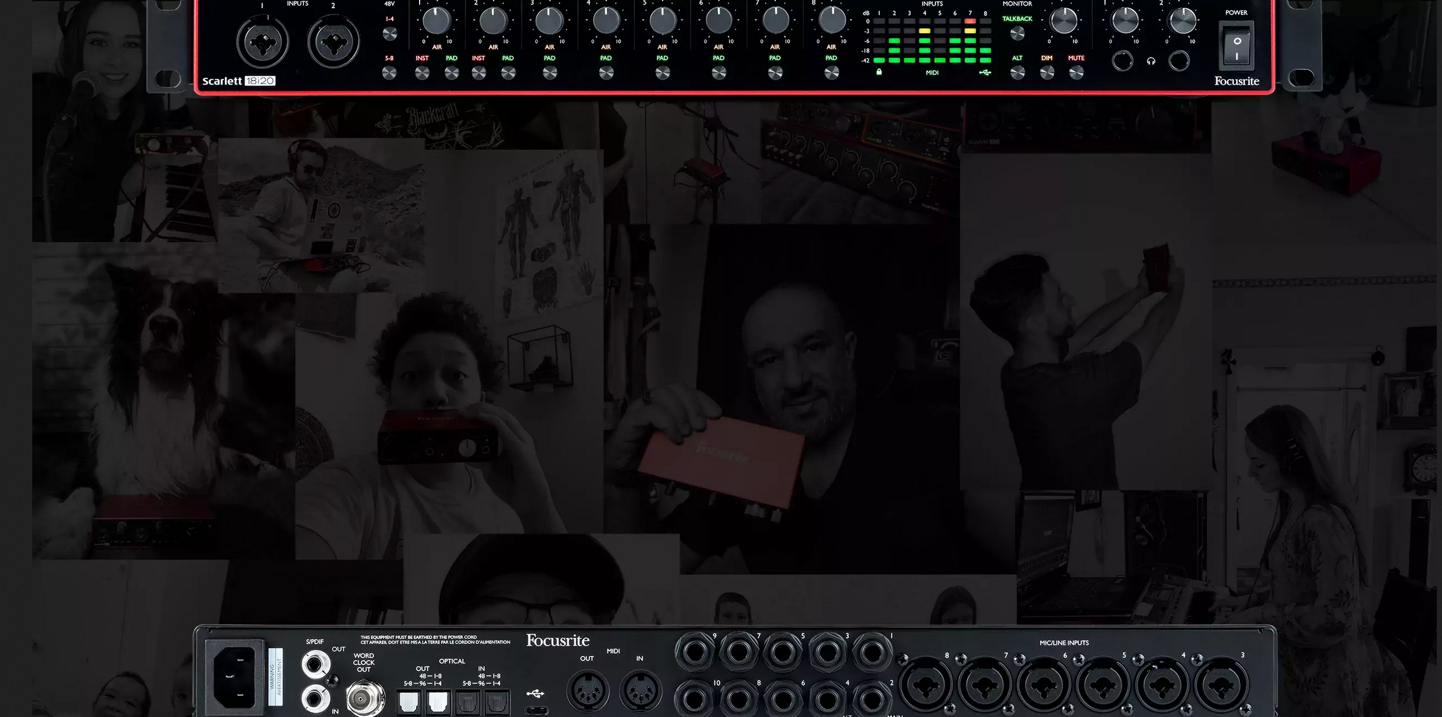Click the channel 3 gain knob
The image size is (1442, 717).
(x=549, y=21)
